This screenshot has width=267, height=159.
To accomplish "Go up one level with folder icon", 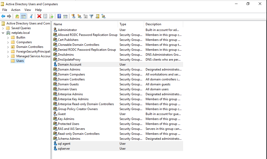I will click(x=17, y=16).
